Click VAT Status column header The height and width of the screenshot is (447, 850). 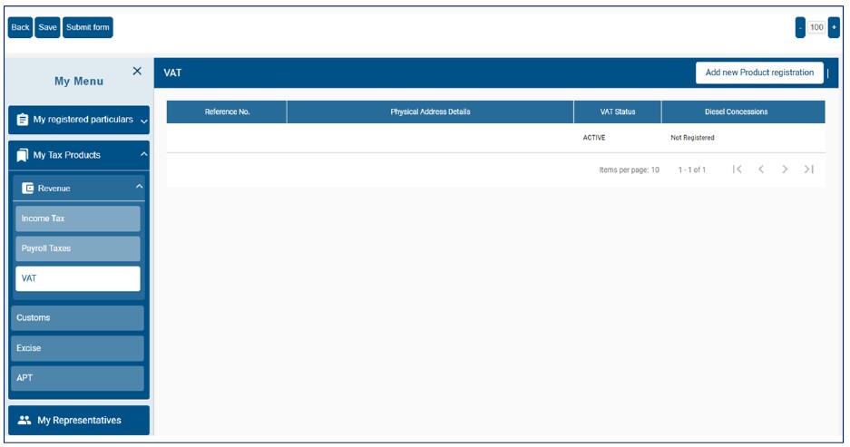(x=618, y=112)
